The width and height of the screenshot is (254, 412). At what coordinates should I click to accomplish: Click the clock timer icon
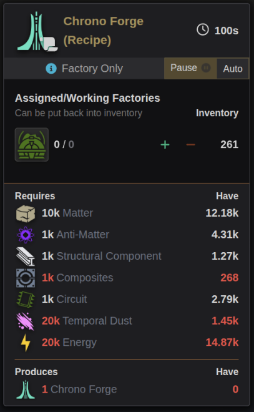tap(203, 30)
